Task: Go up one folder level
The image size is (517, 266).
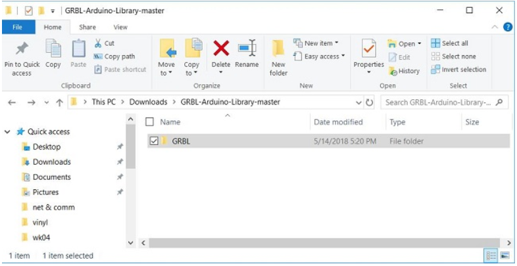Action: (x=59, y=102)
